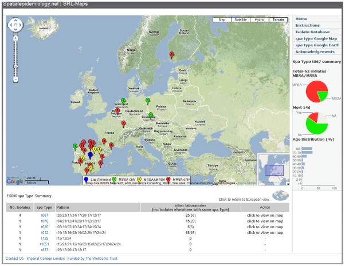Open the Instructions page
Viewport: 345px width, 266px height.
point(307,26)
